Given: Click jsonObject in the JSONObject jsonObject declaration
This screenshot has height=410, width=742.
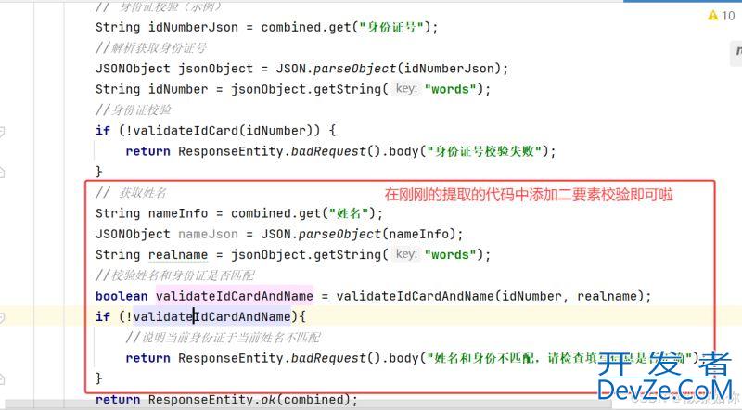Looking at the screenshot, I should [215, 69].
